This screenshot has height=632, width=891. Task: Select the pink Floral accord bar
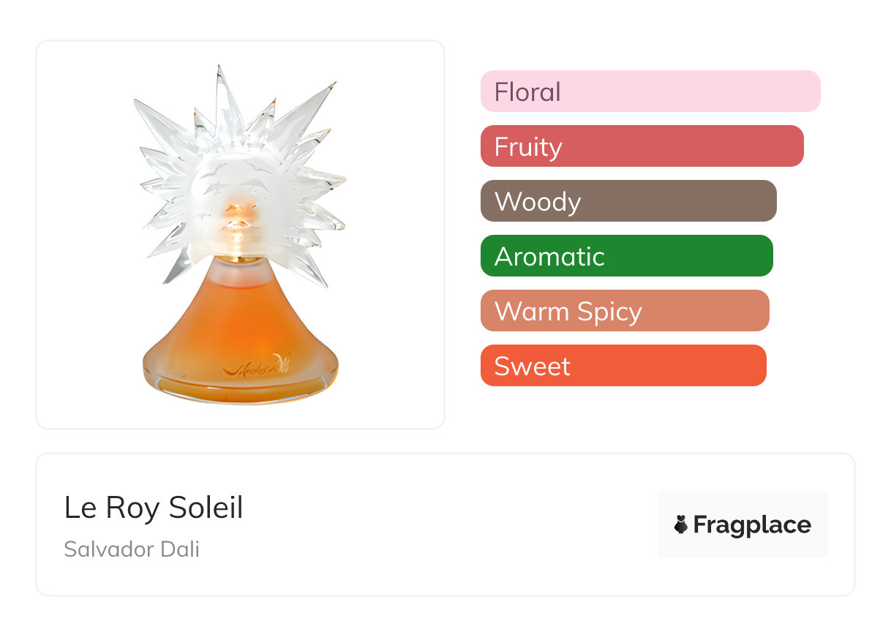point(650,91)
